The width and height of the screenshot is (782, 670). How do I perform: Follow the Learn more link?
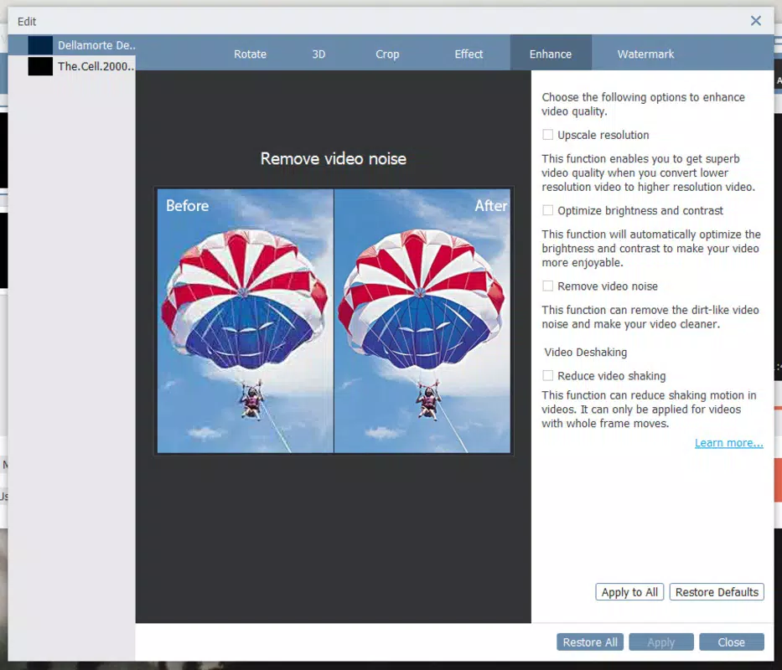(x=728, y=443)
